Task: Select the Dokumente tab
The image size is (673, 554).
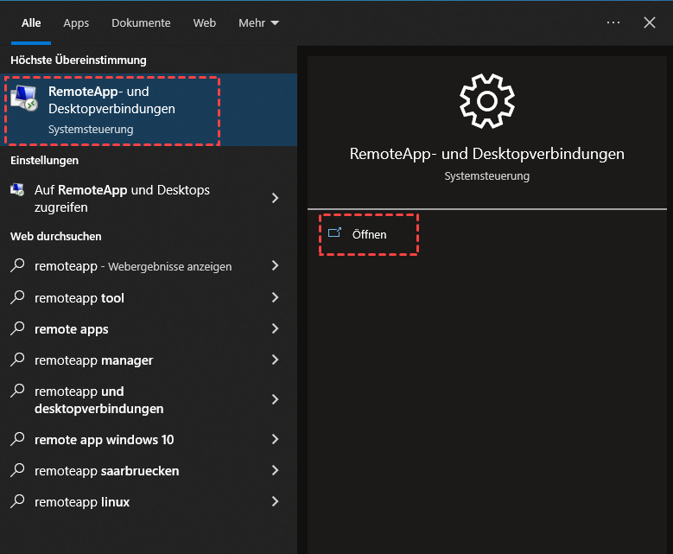Action: (141, 22)
